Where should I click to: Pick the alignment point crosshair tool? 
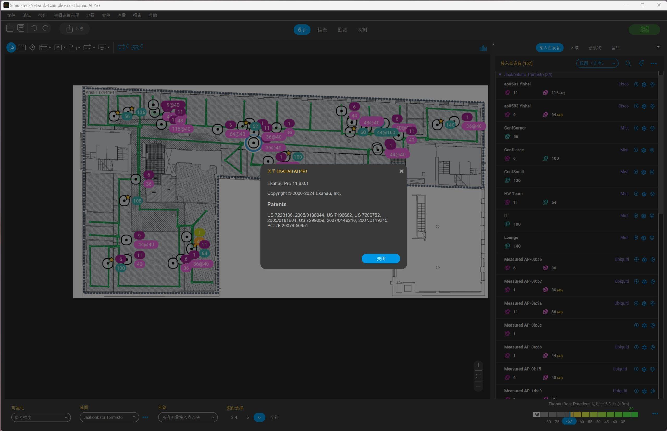pos(33,47)
